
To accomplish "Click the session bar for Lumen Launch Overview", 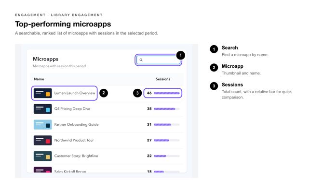I will 167,93.
